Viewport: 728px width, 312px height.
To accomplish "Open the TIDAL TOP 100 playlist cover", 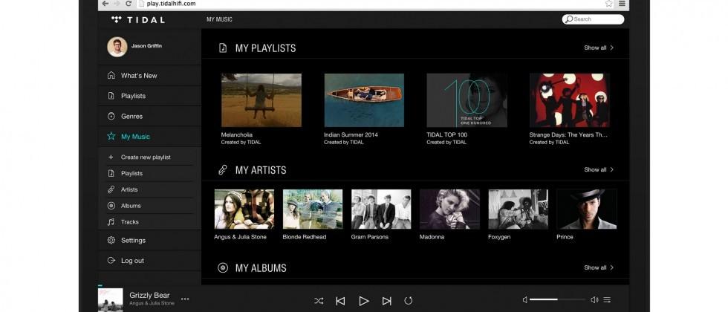I will click(467, 100).
